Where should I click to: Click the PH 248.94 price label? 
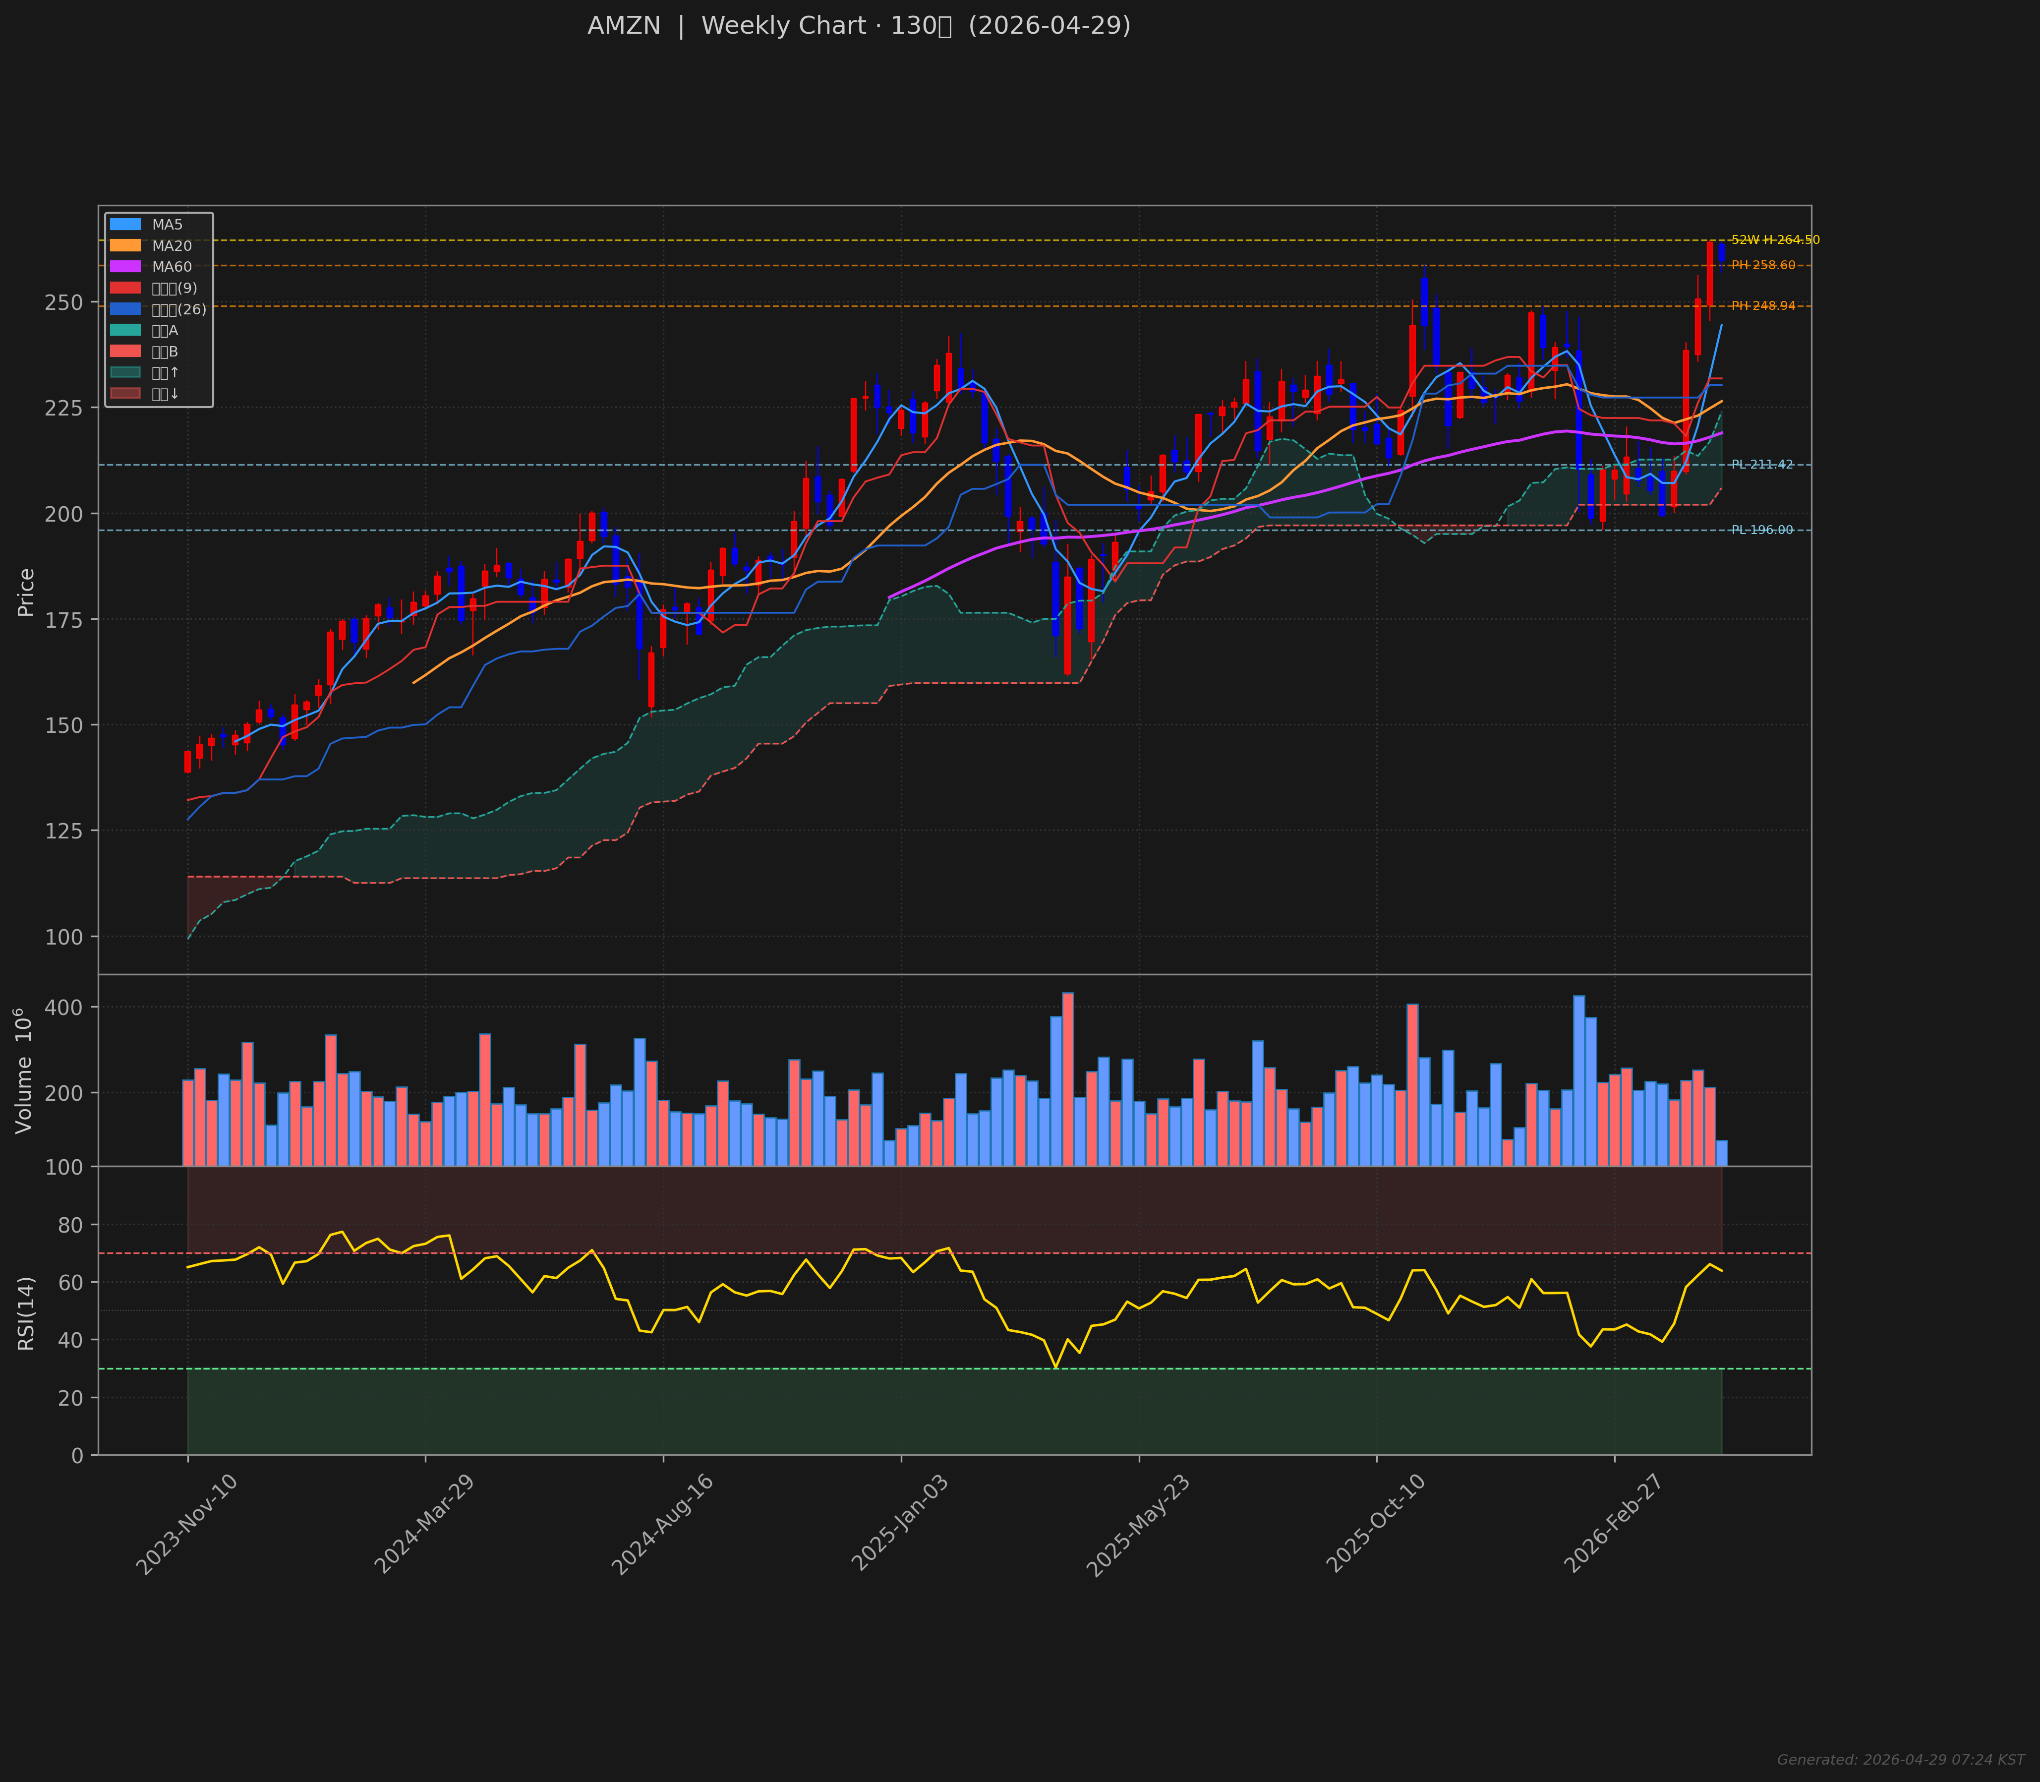coord(1763,306)
